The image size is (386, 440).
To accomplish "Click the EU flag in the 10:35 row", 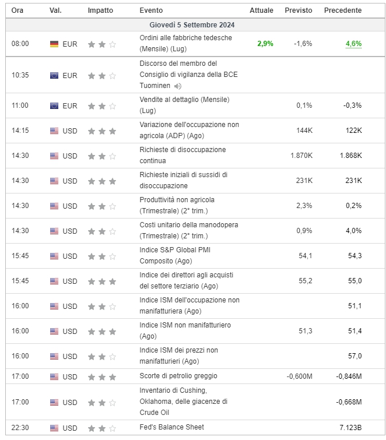I will pyautogui.click(x=54, y=76).
